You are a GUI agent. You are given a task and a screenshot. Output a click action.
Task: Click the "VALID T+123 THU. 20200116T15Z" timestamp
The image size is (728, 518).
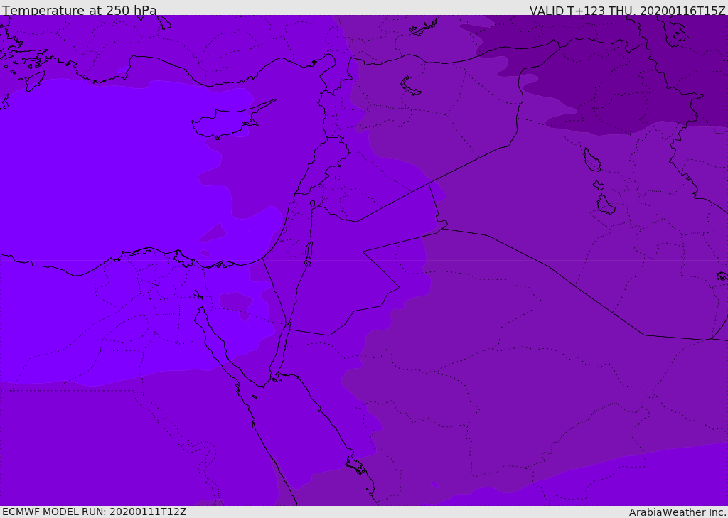tap(627, 10)
